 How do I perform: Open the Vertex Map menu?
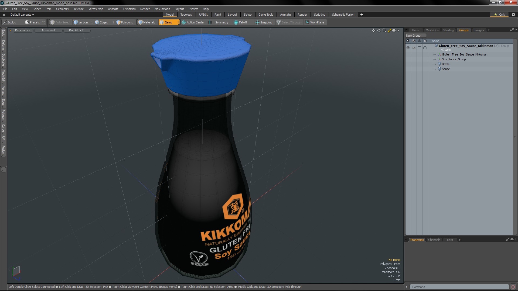click(96, 9)
